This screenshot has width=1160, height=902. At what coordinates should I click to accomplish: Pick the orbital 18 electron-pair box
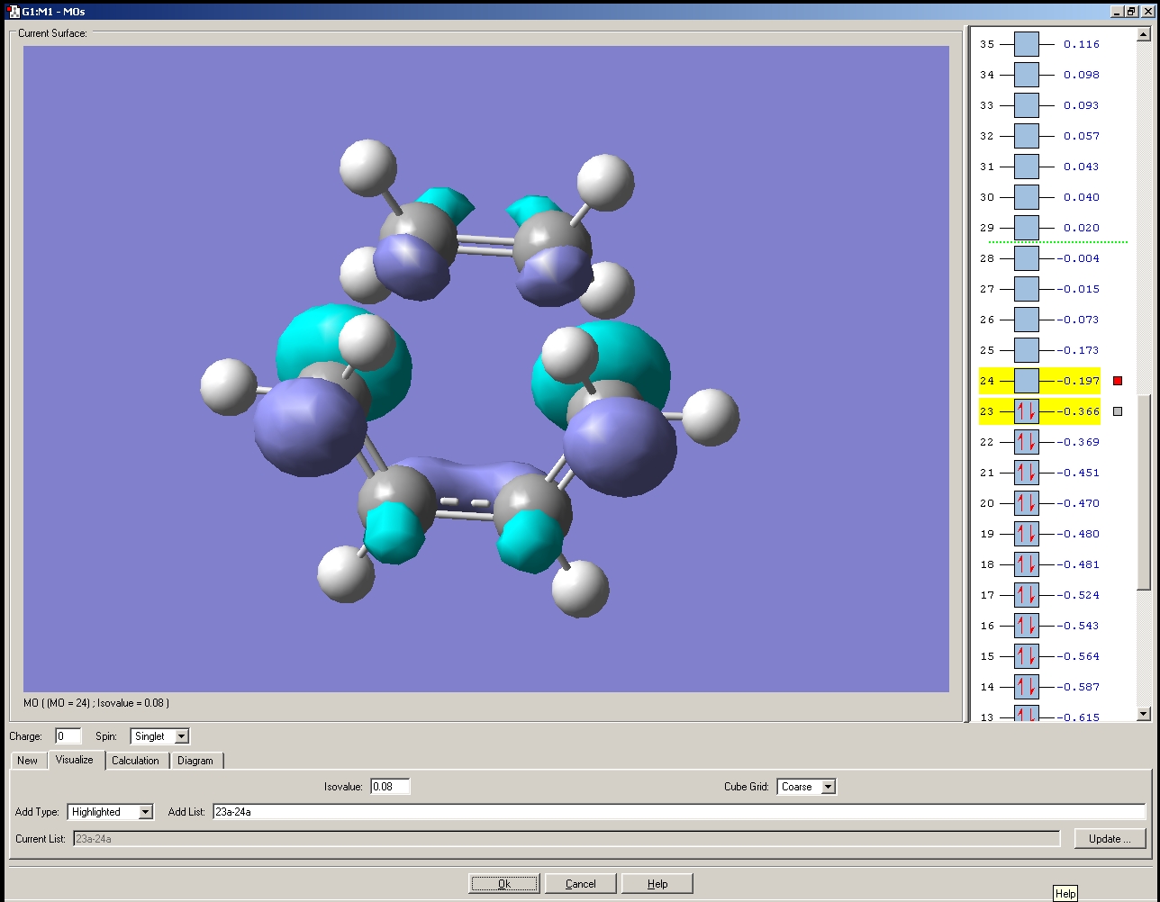click(x=1026, y=564)
